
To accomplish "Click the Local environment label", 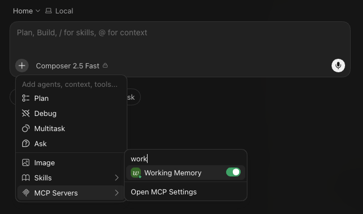I will [64, 11].
